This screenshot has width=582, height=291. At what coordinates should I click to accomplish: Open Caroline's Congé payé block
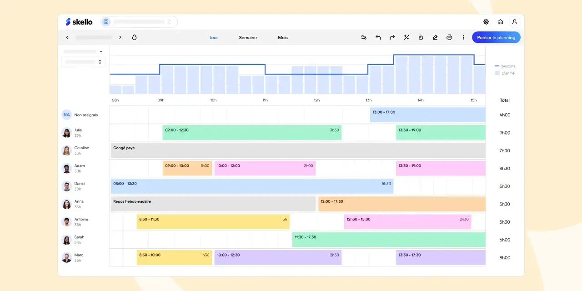(298, 151)
